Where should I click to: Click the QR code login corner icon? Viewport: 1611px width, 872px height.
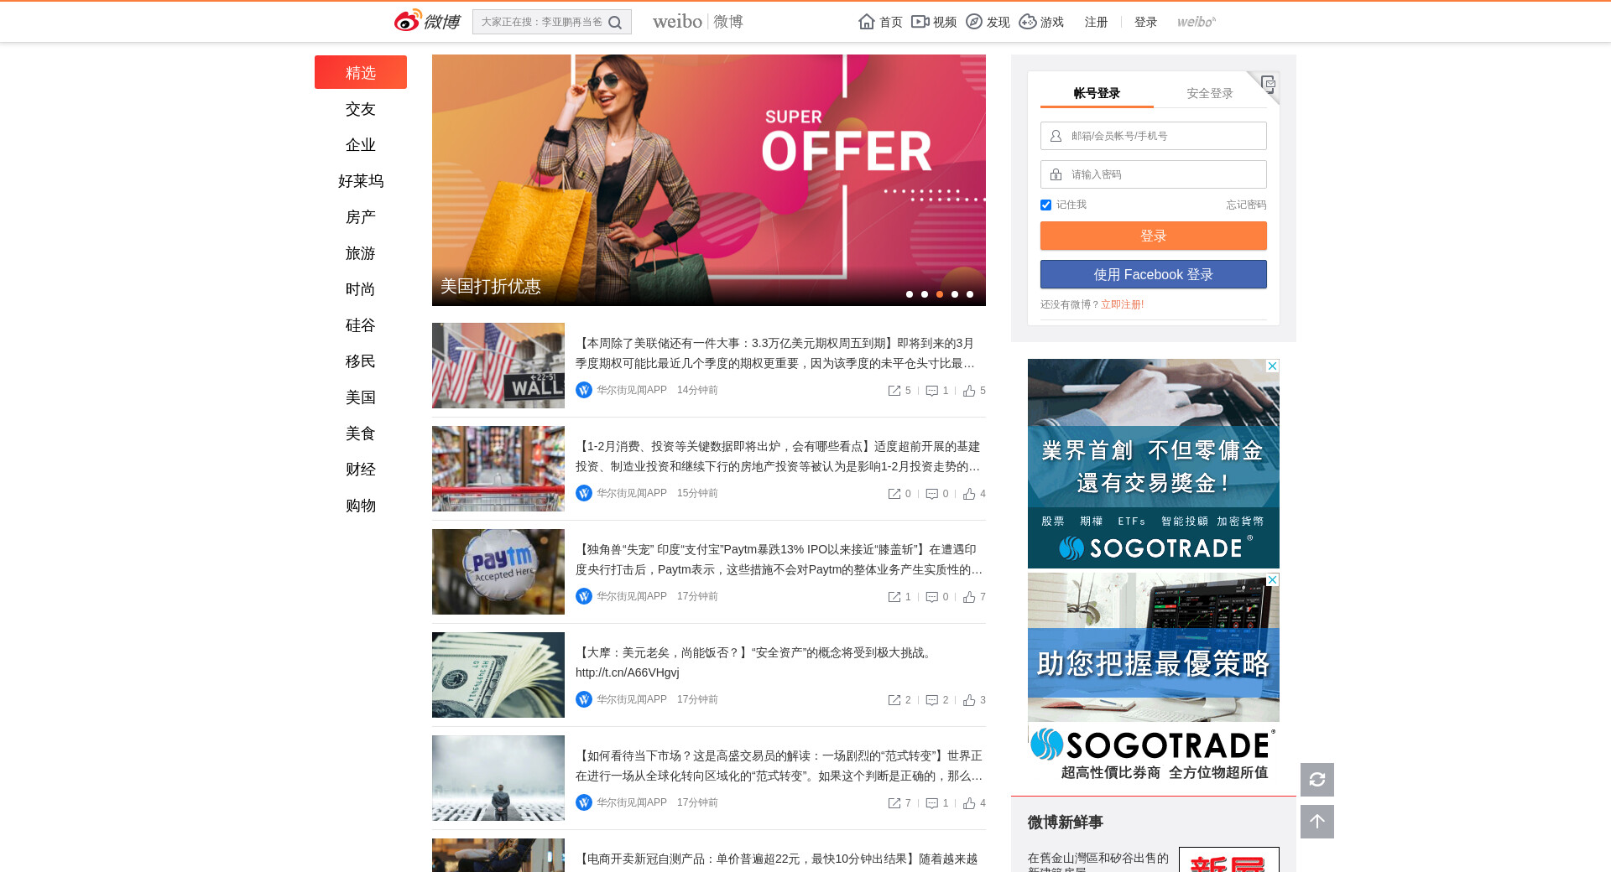pos(1268,83)
